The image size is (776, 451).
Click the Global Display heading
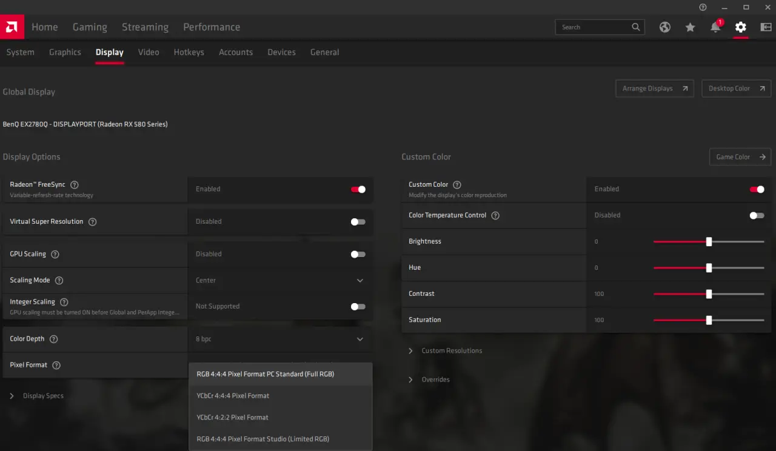29,92
